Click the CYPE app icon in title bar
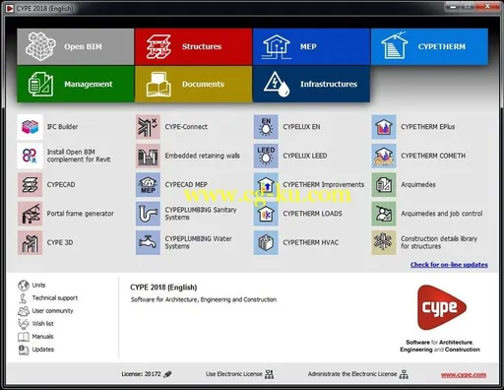504x390 pixels. pyautogui.click(x=10, y=8)
